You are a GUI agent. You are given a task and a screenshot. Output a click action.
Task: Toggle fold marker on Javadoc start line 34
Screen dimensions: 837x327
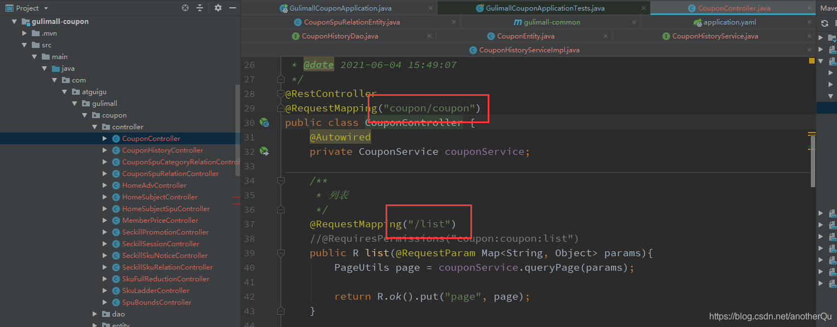[x=281, y=180]
